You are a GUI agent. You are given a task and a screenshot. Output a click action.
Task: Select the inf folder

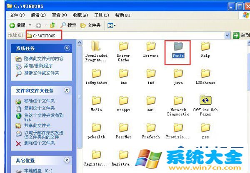click(x=151, y=76)
